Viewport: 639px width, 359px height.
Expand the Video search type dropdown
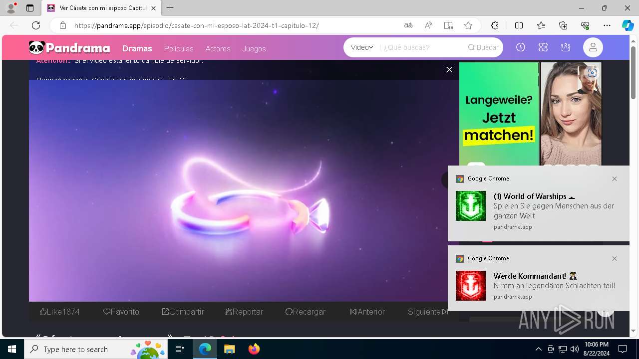point(362,47)
